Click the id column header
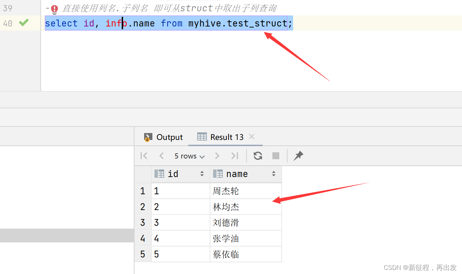Image resolution: width=462 pixels, height=274 pixels. coord(181,174)
